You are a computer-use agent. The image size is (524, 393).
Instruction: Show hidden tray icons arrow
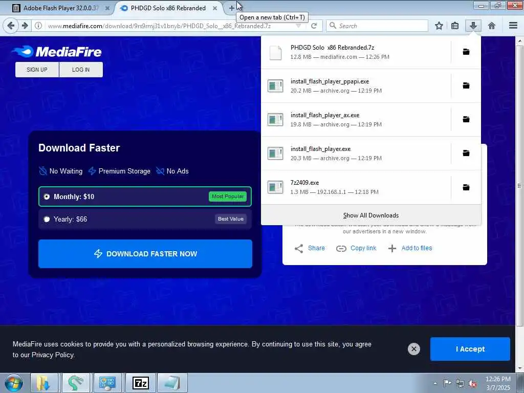pyautogui.click(x=435, y=384)
